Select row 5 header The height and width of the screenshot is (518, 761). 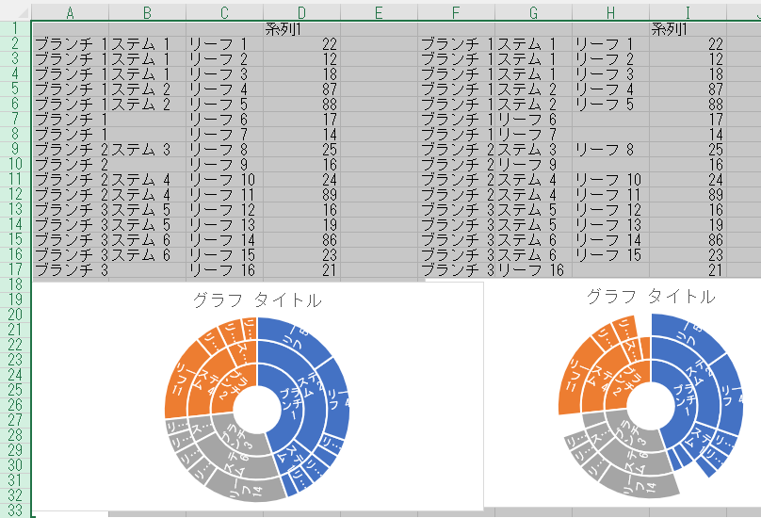15,89
